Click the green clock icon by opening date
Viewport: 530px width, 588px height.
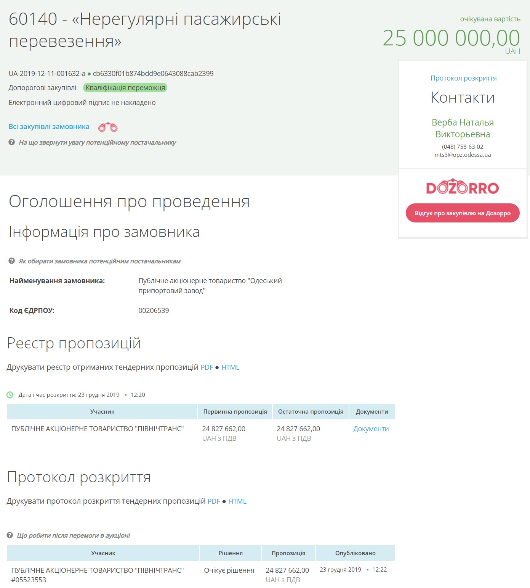pos(10,395)
